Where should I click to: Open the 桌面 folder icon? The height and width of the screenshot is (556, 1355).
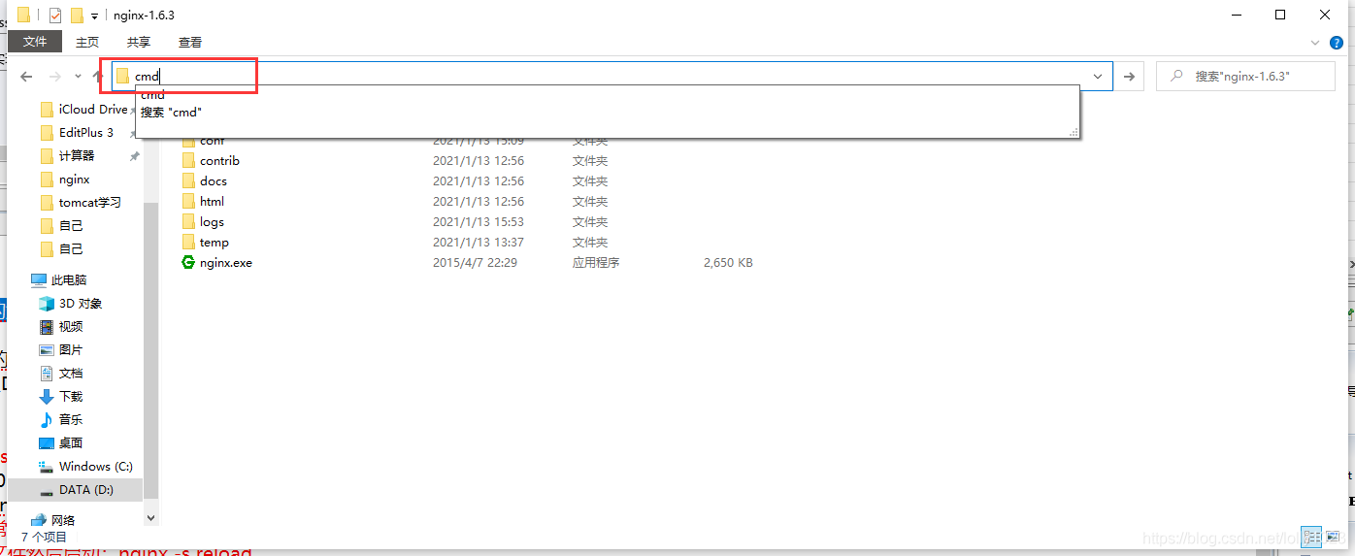pos(47,442)
